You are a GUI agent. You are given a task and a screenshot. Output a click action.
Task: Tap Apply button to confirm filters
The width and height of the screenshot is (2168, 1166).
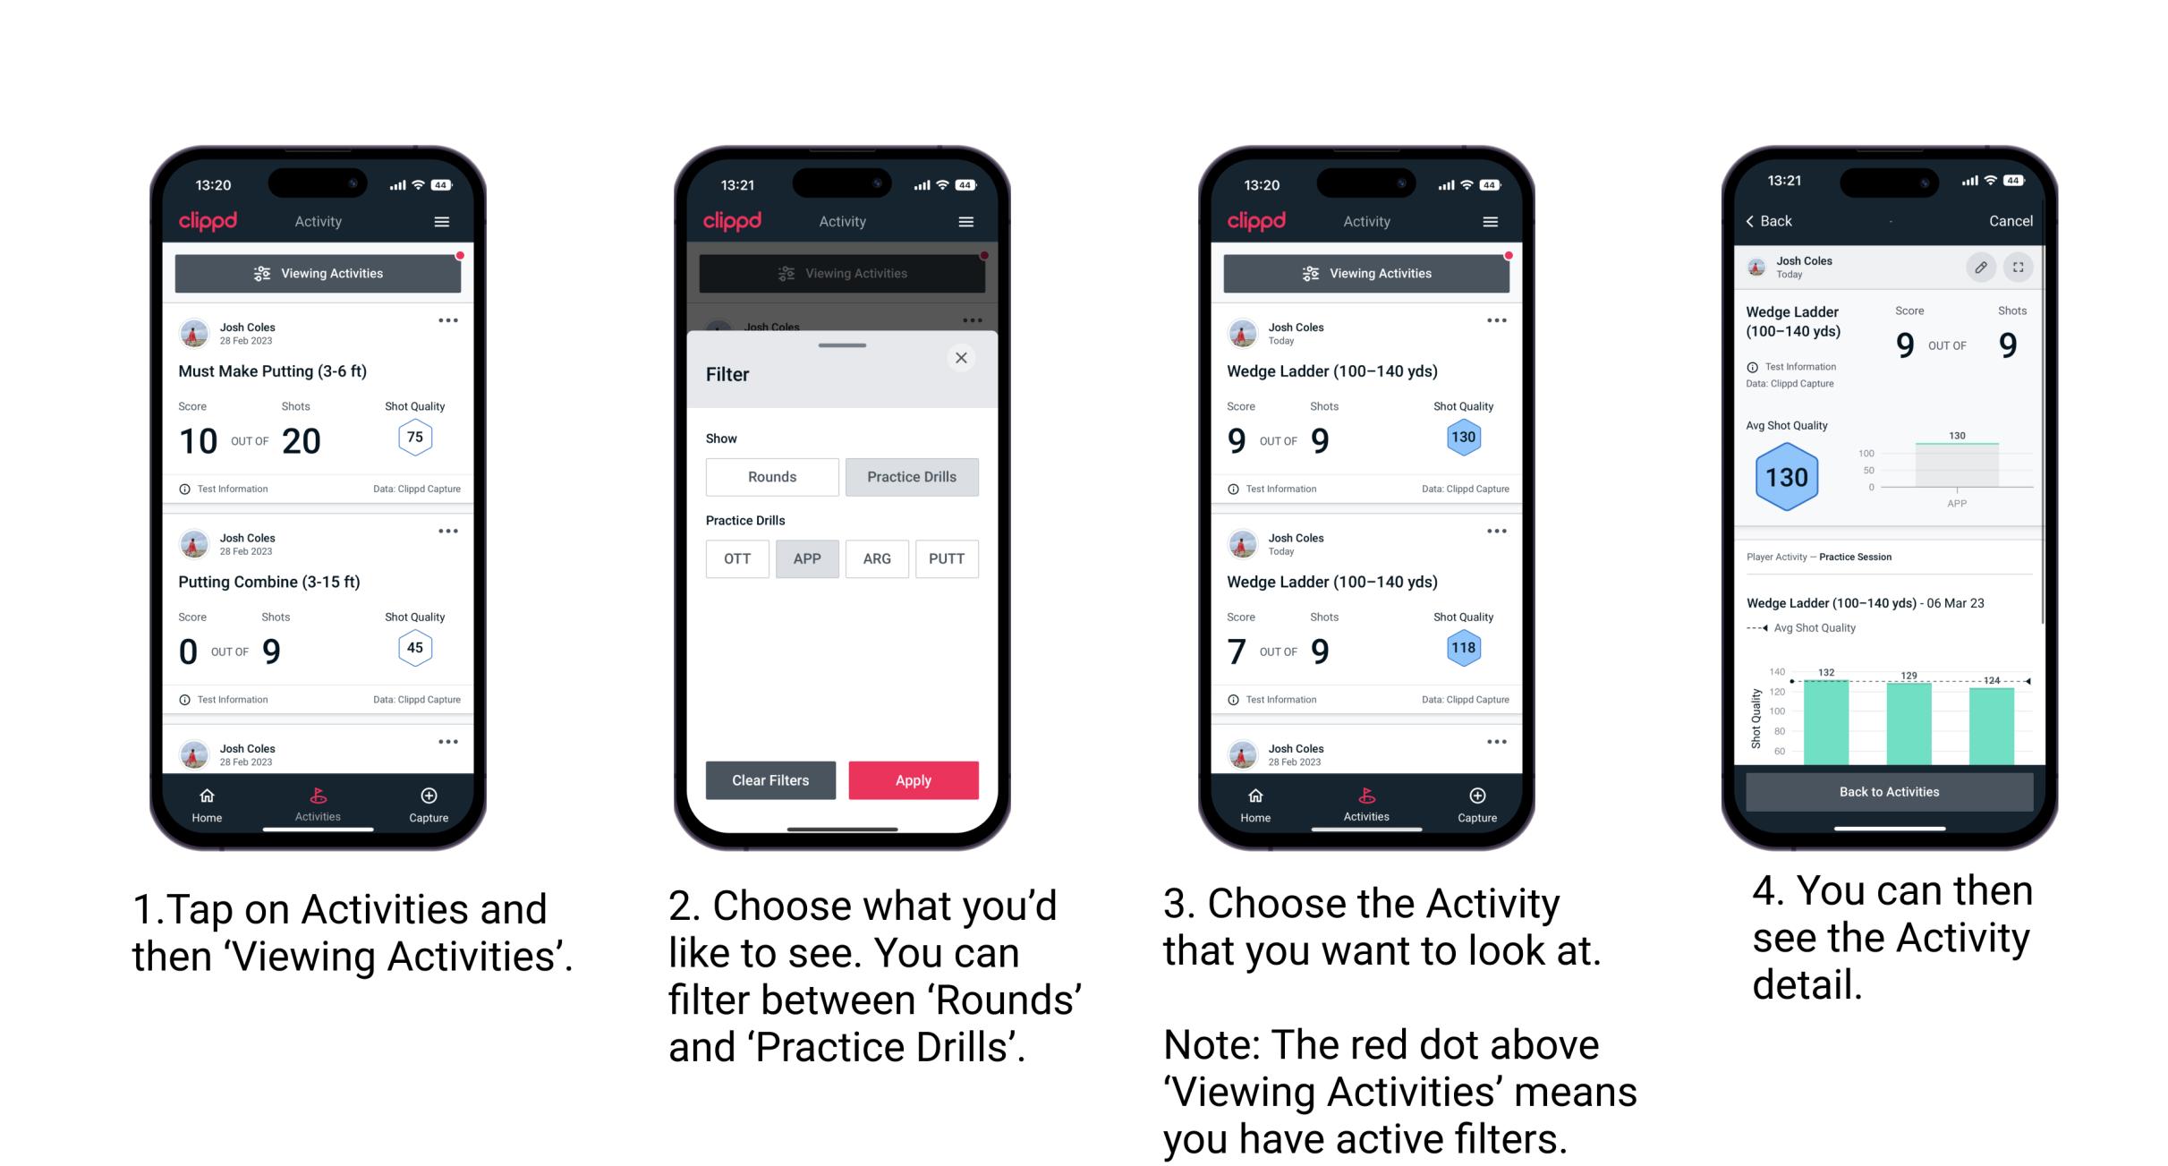point(914,779)
